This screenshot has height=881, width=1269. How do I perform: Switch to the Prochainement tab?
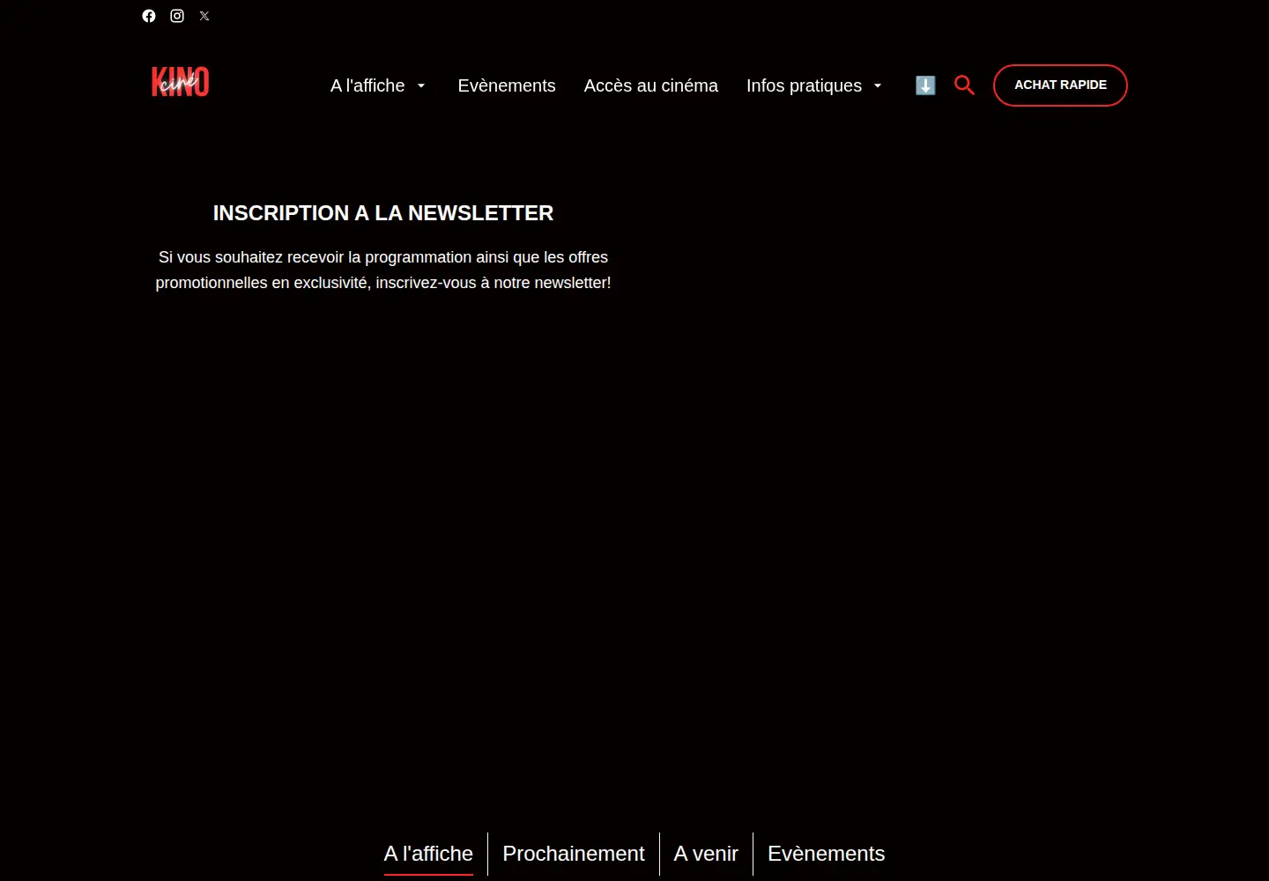click(x=574, y=854)
